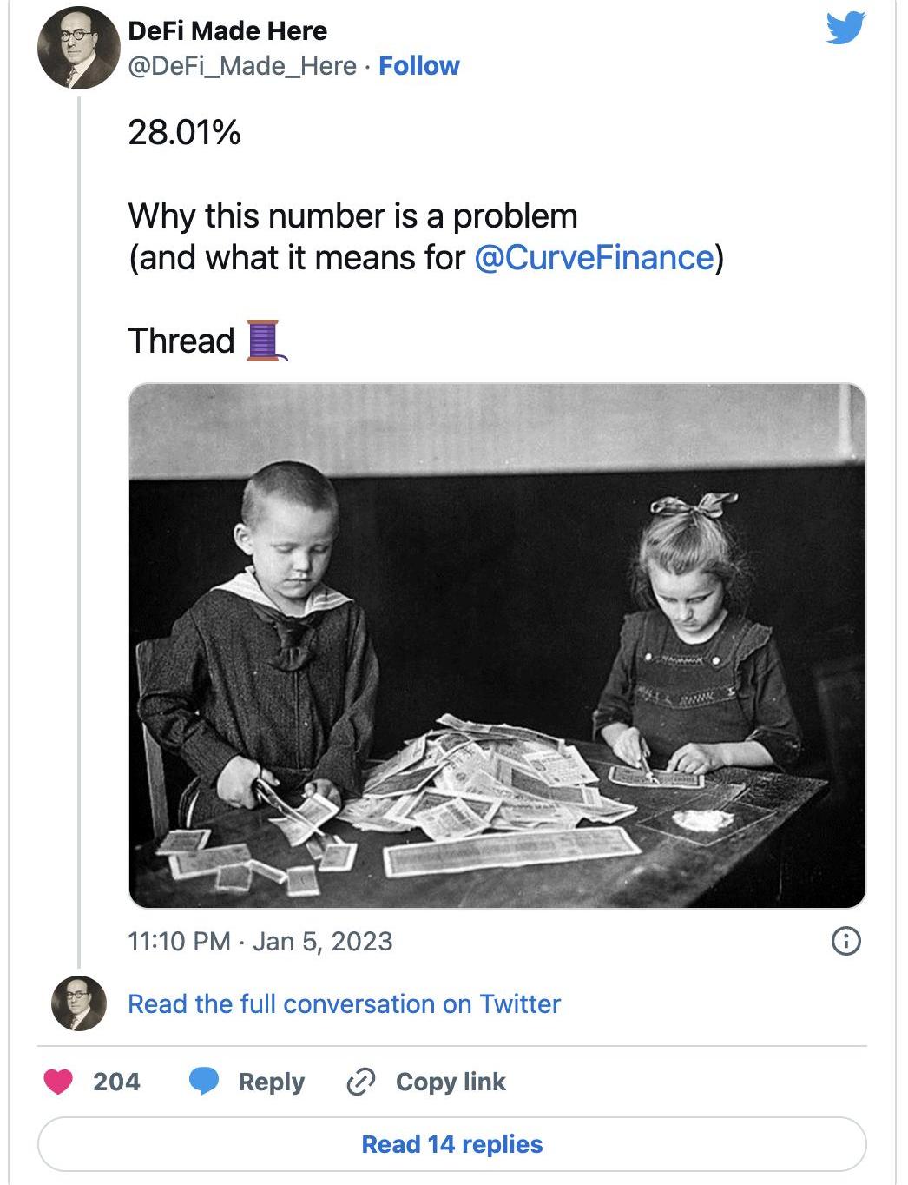Like the tweet with the heart icon
908x1185 pixels.
[58, 1082]
